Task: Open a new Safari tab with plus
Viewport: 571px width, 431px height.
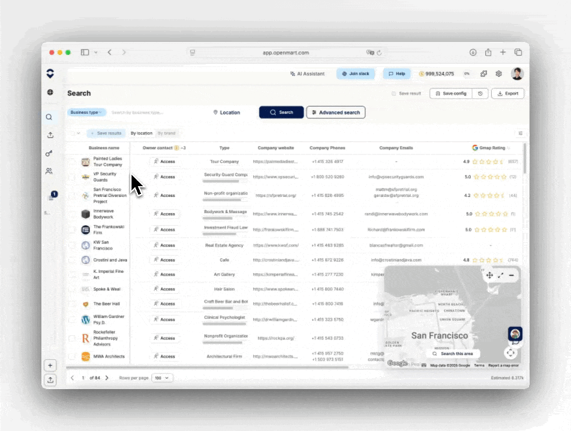Action: [503, 52]
